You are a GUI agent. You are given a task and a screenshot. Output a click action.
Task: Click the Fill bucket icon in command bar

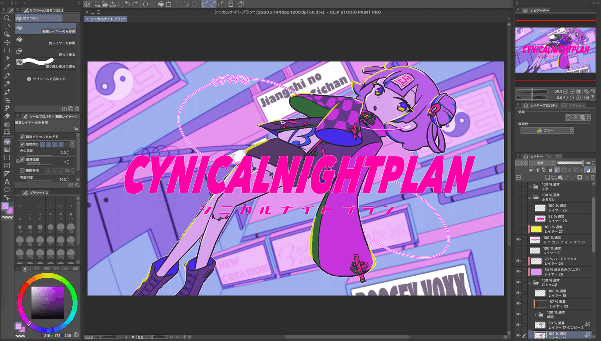[161, 4]
